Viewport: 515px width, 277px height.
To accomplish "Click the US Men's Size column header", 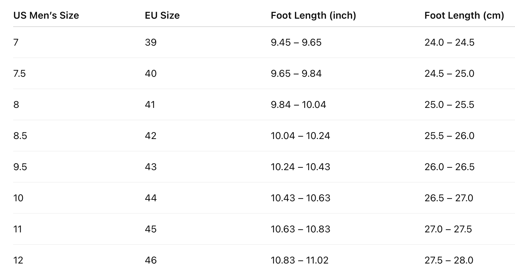I will tap(46, 16).
